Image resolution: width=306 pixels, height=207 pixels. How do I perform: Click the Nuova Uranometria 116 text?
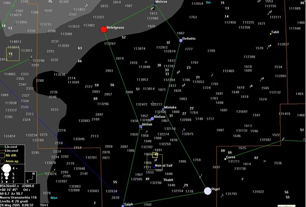tap(18, 197)
